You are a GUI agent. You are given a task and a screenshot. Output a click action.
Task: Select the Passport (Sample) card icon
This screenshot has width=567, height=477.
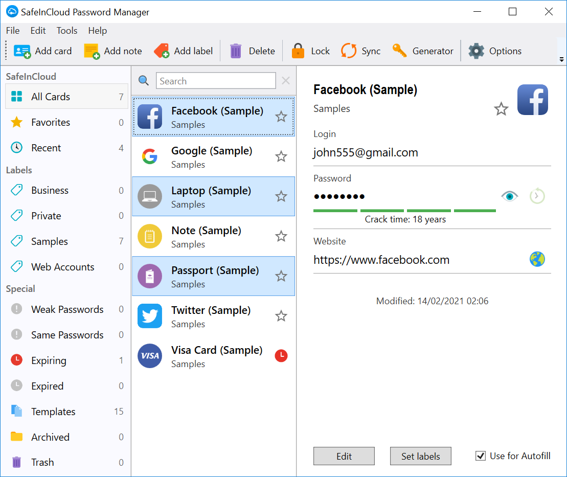click(150, 276)
